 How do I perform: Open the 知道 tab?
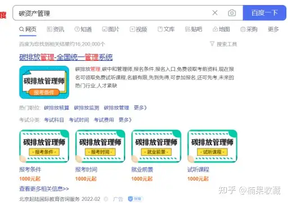click(83, 29)
